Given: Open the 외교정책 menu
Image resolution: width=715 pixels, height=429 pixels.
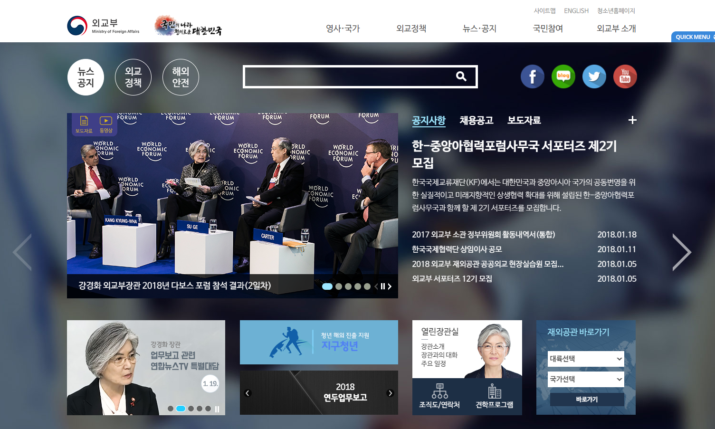Looking at the screenshot, I should 410,29.
